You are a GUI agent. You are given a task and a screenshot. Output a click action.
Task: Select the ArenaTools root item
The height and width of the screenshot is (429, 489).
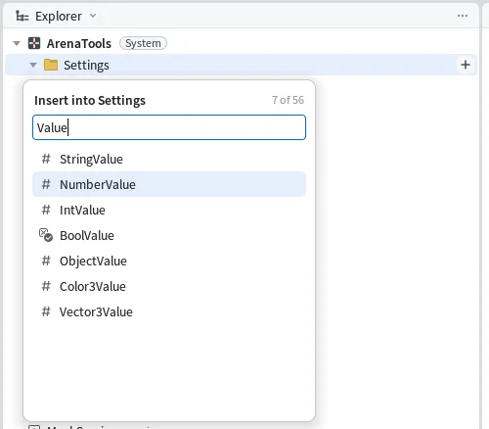(78, 43)
